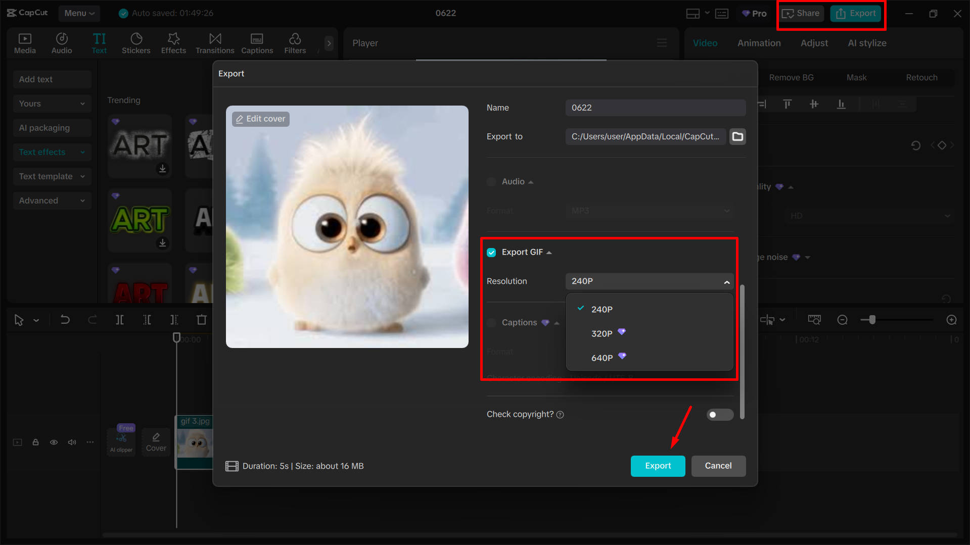Select 640P from the resolution dropdown
970x545 pixels.
click(602, 358)
